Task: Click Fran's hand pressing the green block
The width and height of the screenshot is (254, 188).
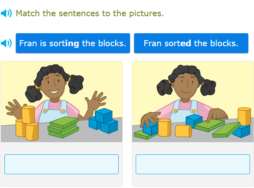Action: point(216,115)
